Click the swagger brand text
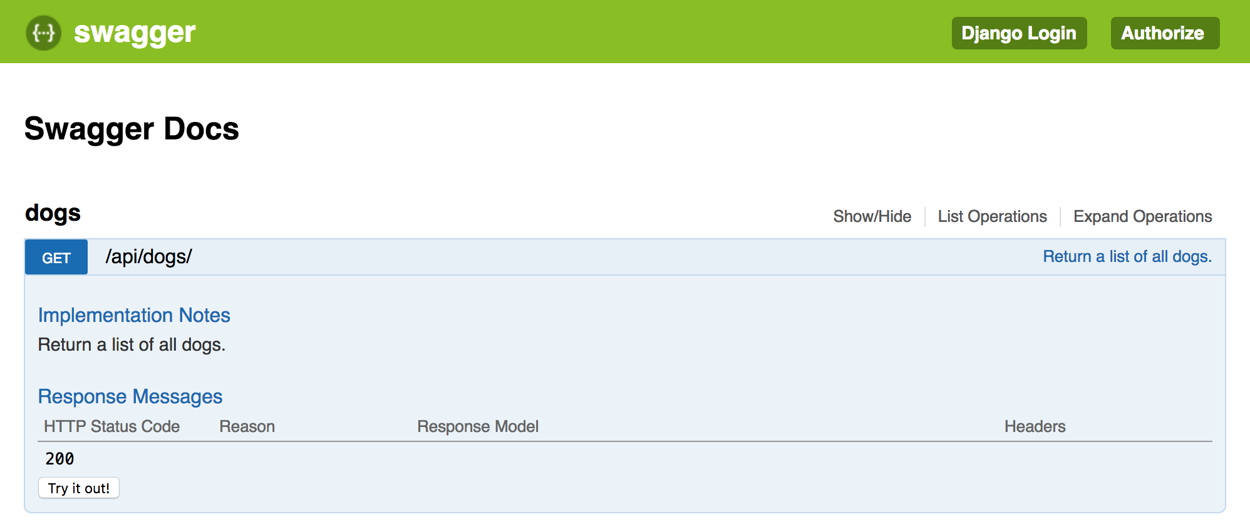The width and height of the screenshot is (1250, 527). (135, 33)
